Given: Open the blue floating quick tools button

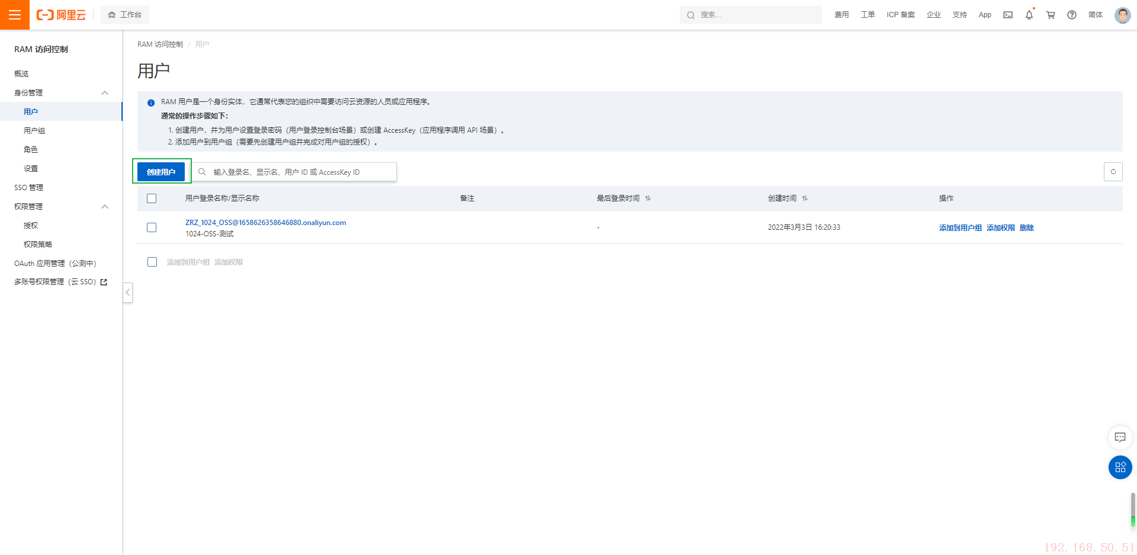Looking at the screenshot, I should point(1120,467).
